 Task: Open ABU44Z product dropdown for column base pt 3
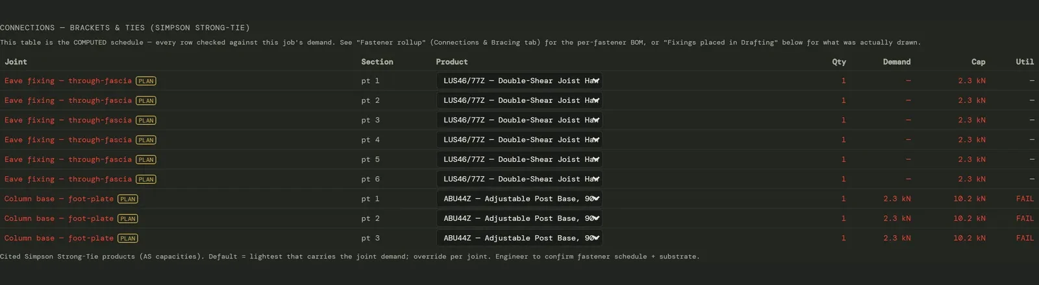point(519,238)
